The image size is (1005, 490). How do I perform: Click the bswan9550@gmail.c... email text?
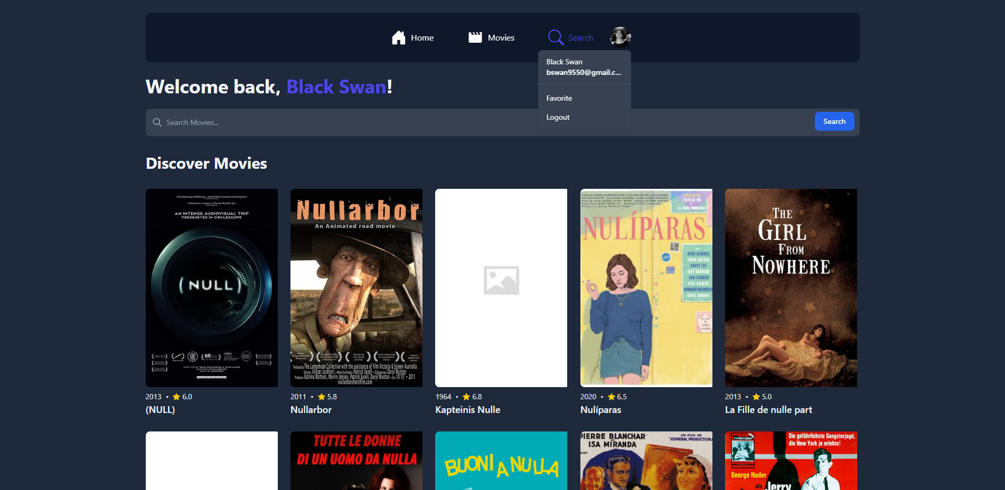(584, 72)
